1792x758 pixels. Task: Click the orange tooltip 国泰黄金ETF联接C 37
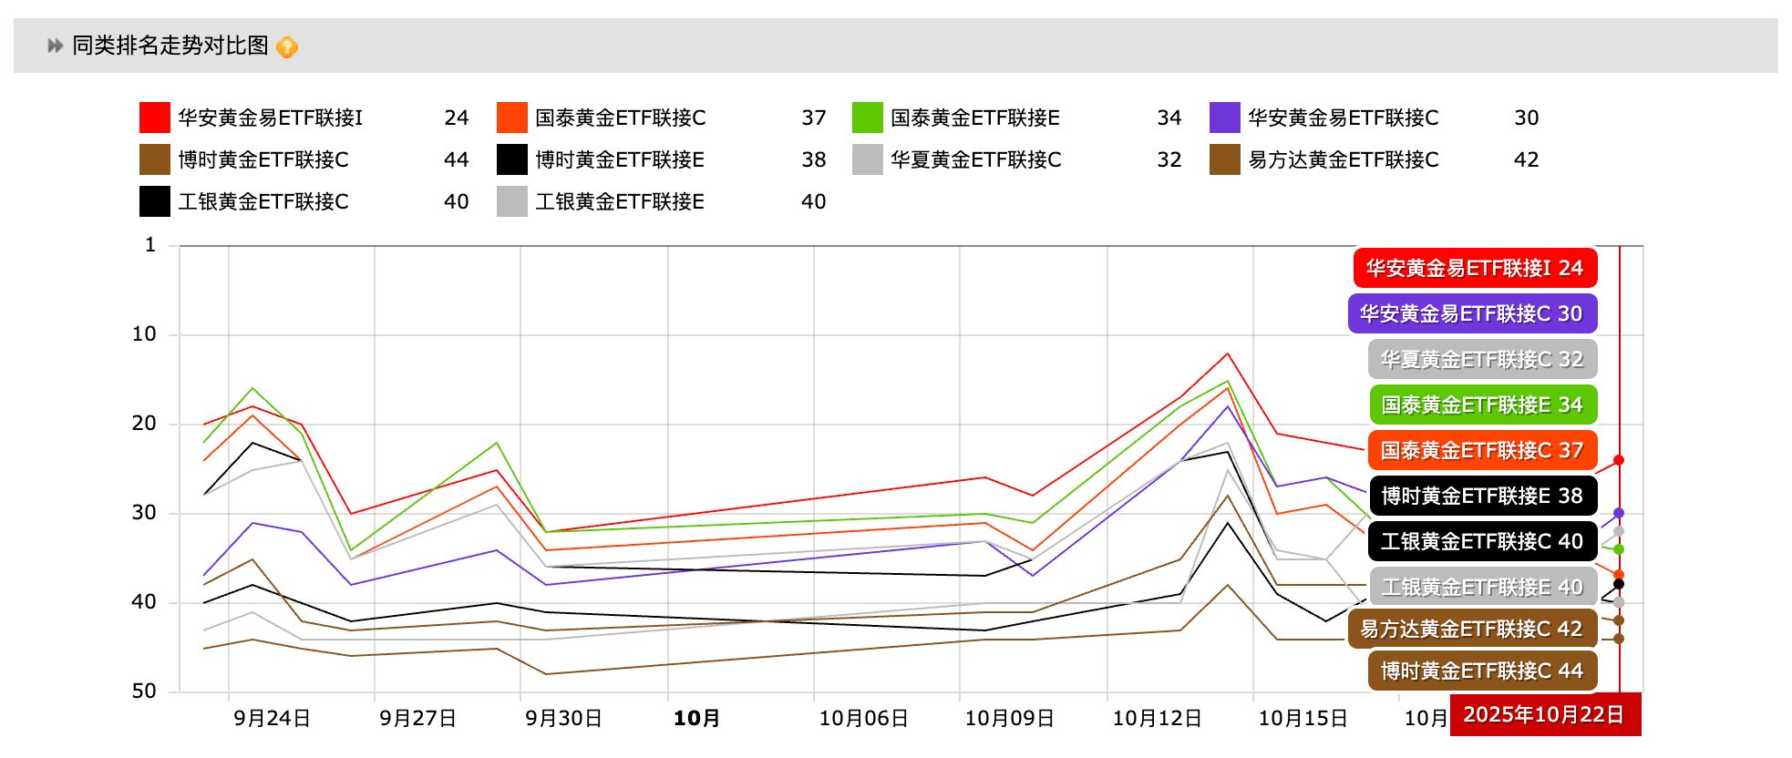[x=1482, y=450]
